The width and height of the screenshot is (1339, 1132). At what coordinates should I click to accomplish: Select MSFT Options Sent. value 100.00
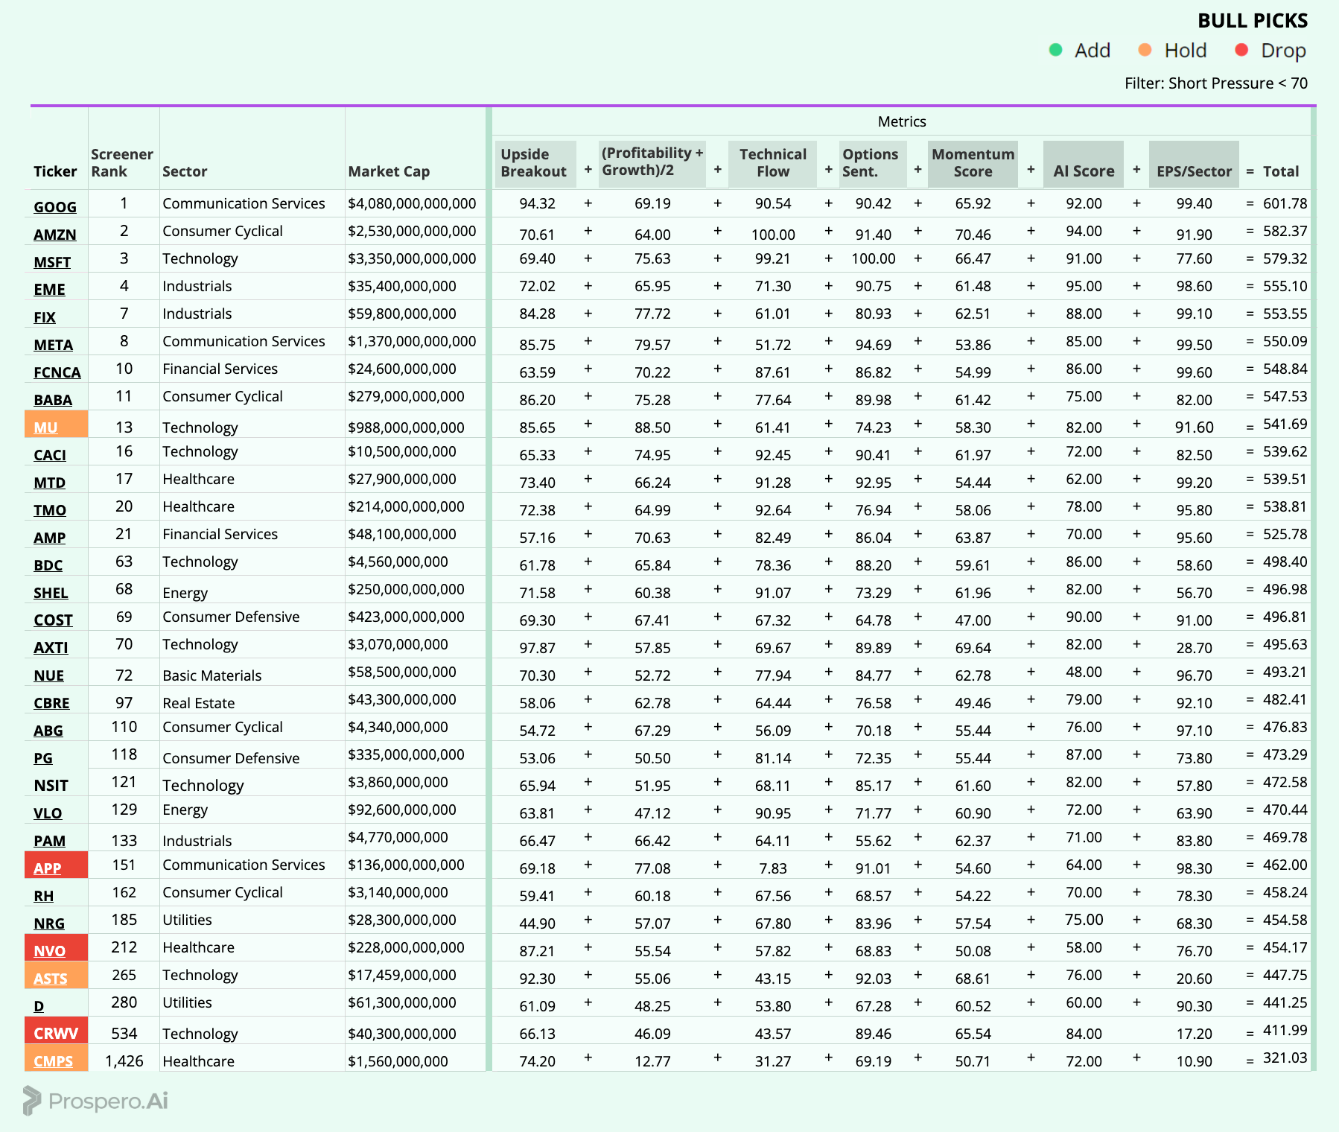pos(874,258)
